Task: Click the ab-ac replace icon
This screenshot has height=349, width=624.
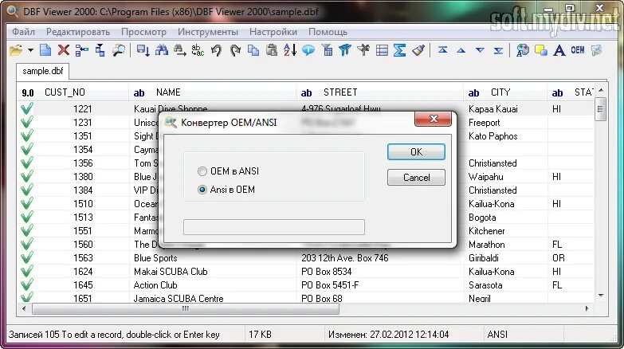Action: [198, 50]
